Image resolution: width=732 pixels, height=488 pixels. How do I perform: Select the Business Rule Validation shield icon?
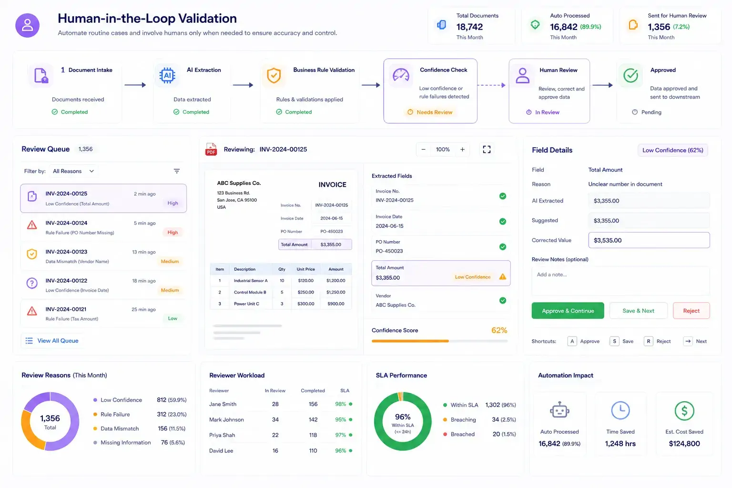[x=274, y=75]
